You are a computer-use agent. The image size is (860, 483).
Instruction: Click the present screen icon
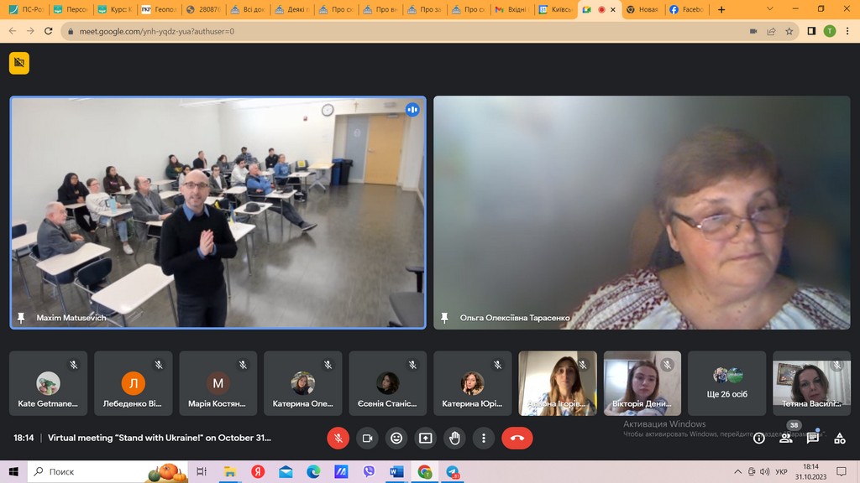[426, 438]
